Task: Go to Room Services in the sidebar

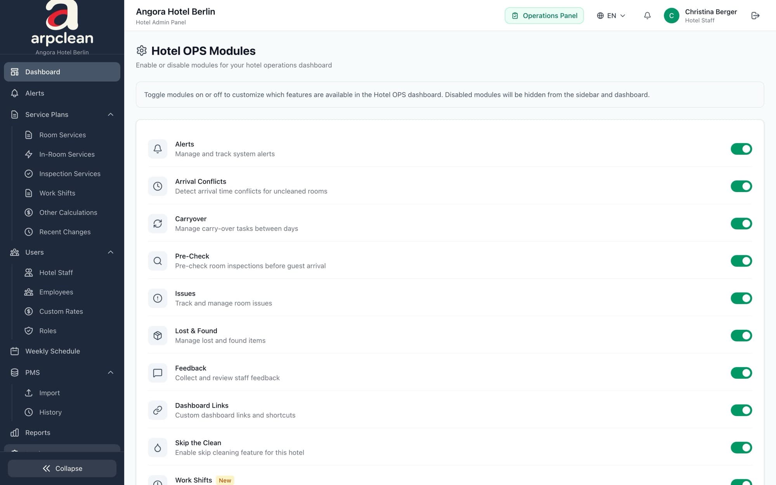Action: click(x=62, y=135)
